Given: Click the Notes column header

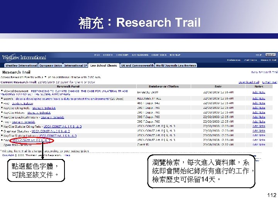Looking at the screenshot, I should [x=259, y=86].
